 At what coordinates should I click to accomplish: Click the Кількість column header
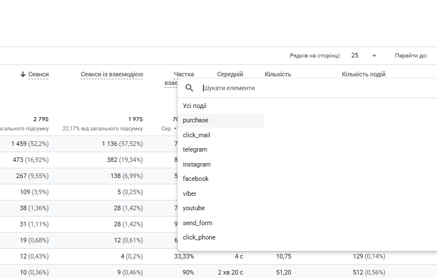[278, 74]
